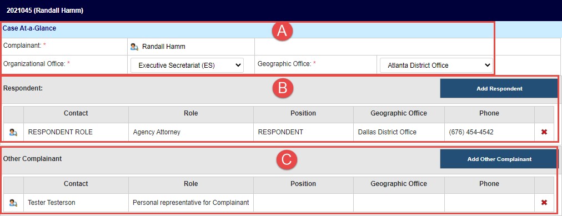Click Personal representative for Complainant cell

[x=190, y=203]
